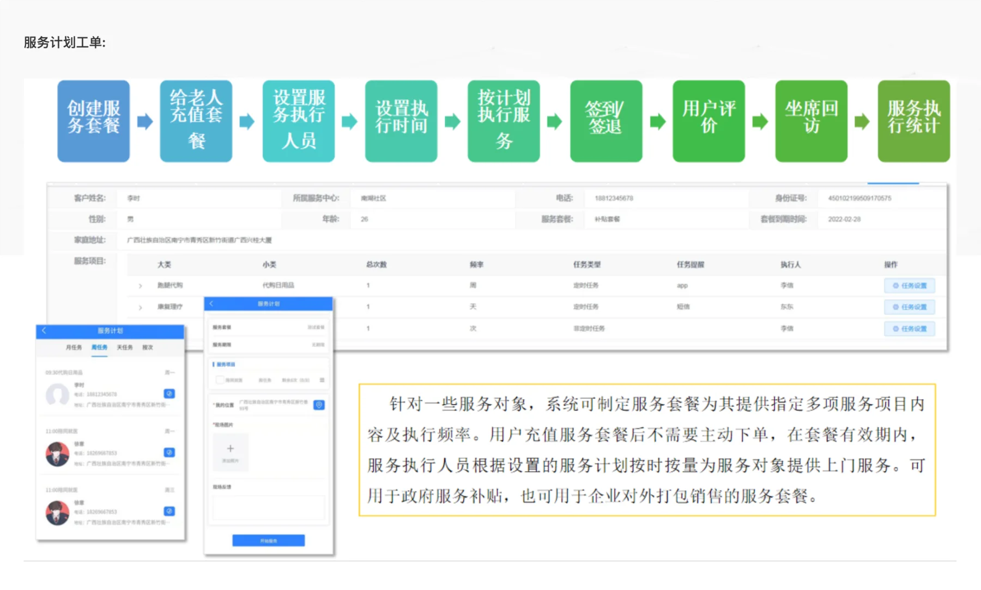Tap action icon beside phone 18812345678
This screenshot has height=590, width=981.
[169, 394]
